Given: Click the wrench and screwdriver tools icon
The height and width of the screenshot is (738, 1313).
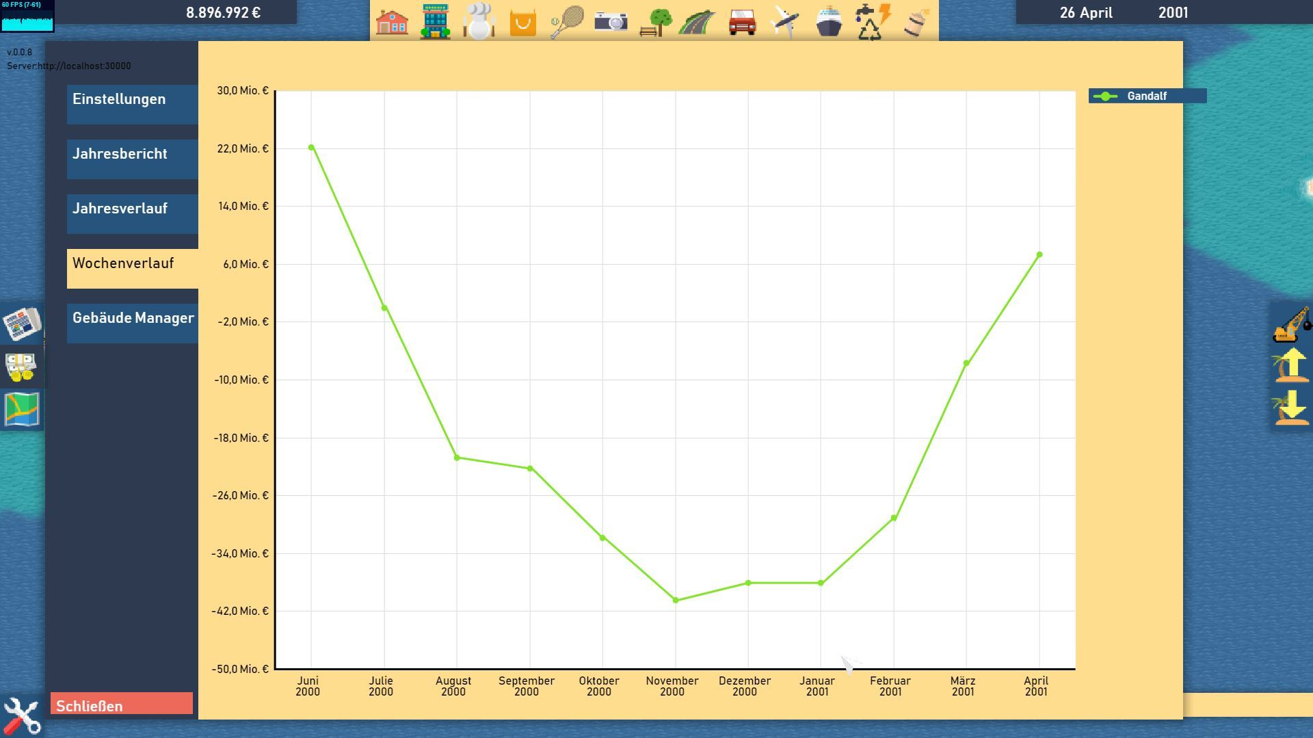Looking at the screenshot, I should pyautogui.click(x=22, y=716).
